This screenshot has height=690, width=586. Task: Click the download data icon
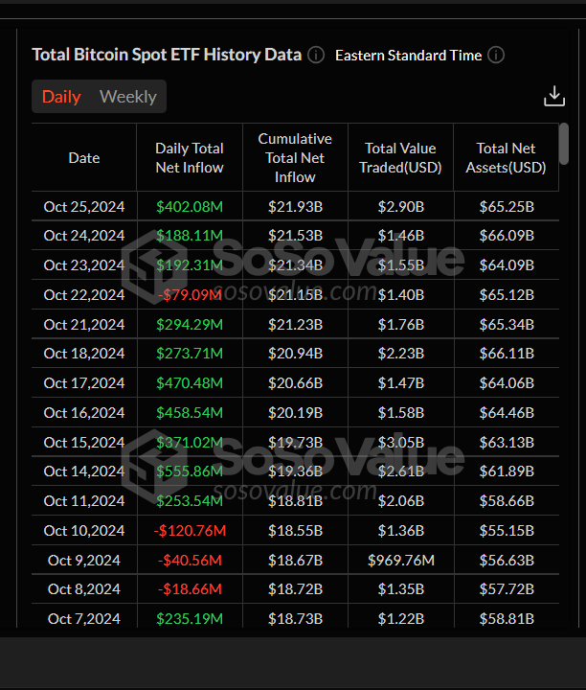[553, 97]
